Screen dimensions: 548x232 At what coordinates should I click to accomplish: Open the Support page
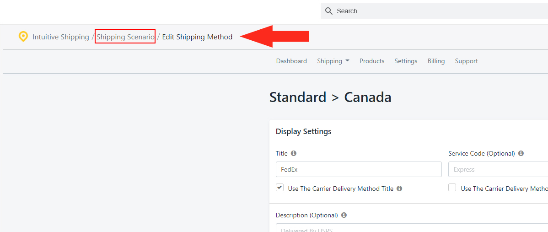point(466,61)
